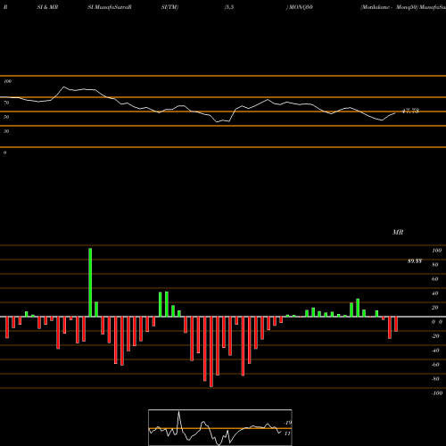This screenshot has width=446, height=446.
Task: Select the tallest green MR bar
Action: point(90,283)
